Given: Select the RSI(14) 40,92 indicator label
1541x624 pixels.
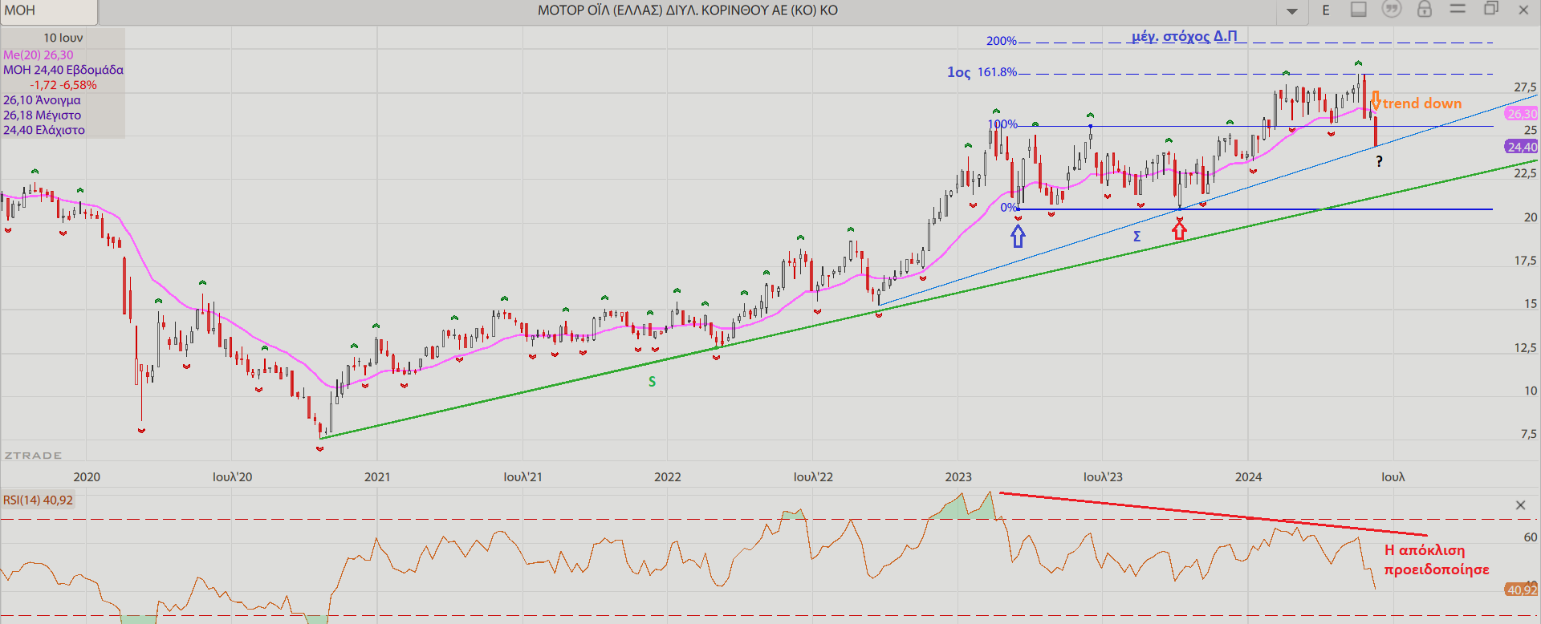Looking at the screenshot, I should coord(38,500).
